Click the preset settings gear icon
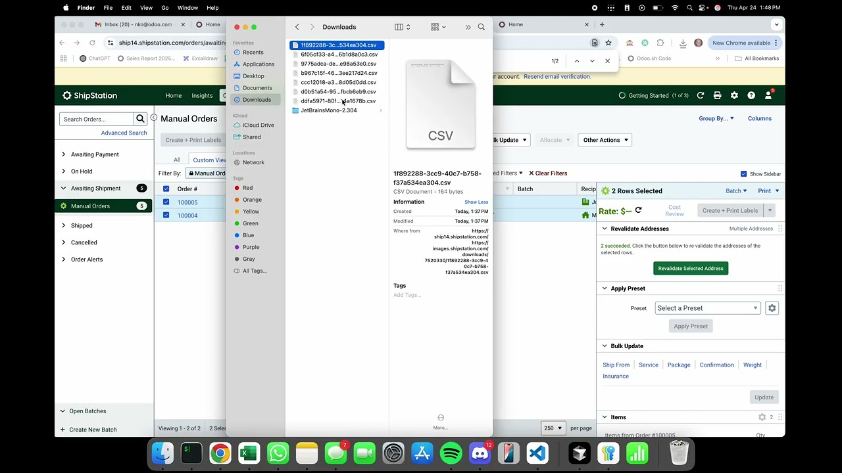842x473 pixels. point(772,308)
